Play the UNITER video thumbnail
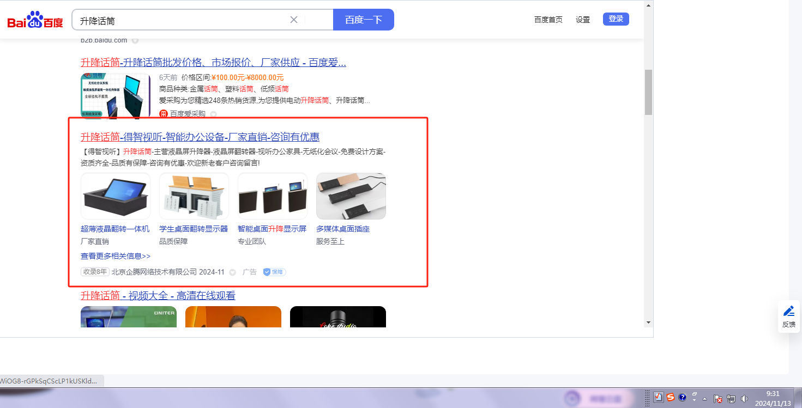 click(x=129, y=316)
